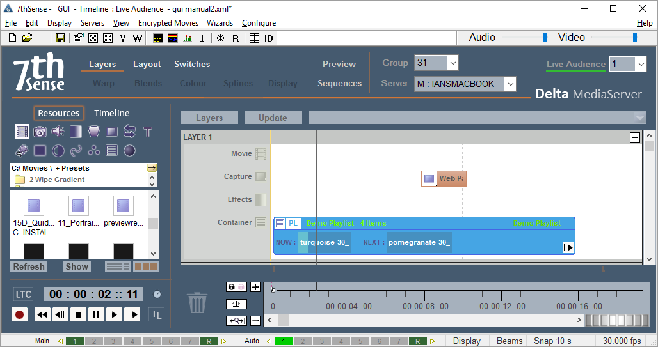Click the Auto timelines previous arrow
The image size is (658, 347).
tap(269, 341)
